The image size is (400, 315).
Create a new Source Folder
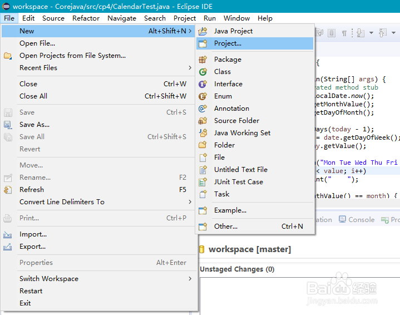pos(255,121)
